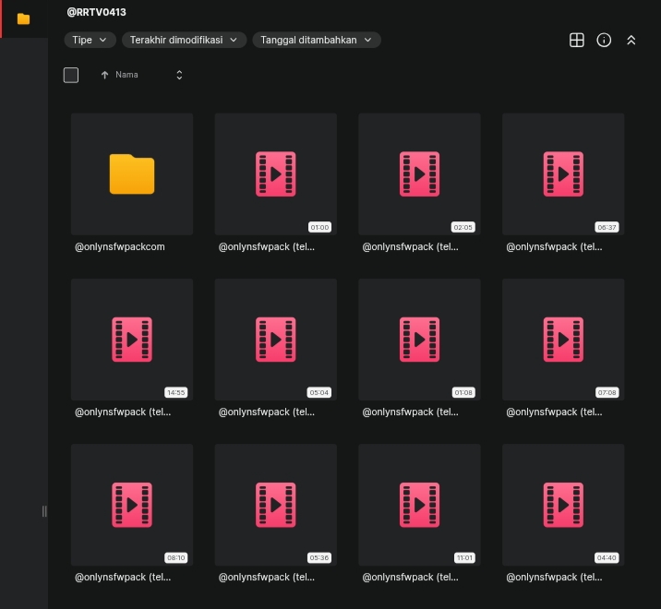Expand Terakhir dimodifikasi filter dropdown
This screenshot has width=661, height=609.
point(184,40)
